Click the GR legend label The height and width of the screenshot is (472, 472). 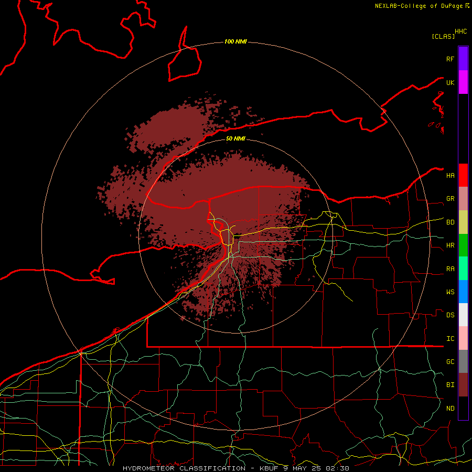tap(450, 199)
